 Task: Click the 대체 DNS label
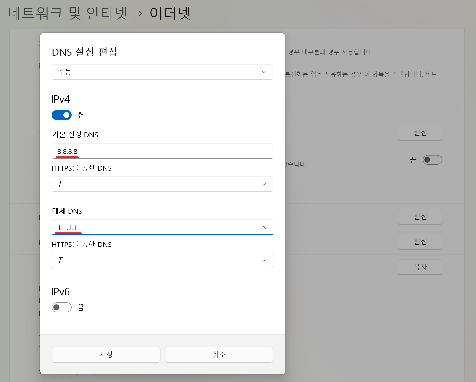67,211
